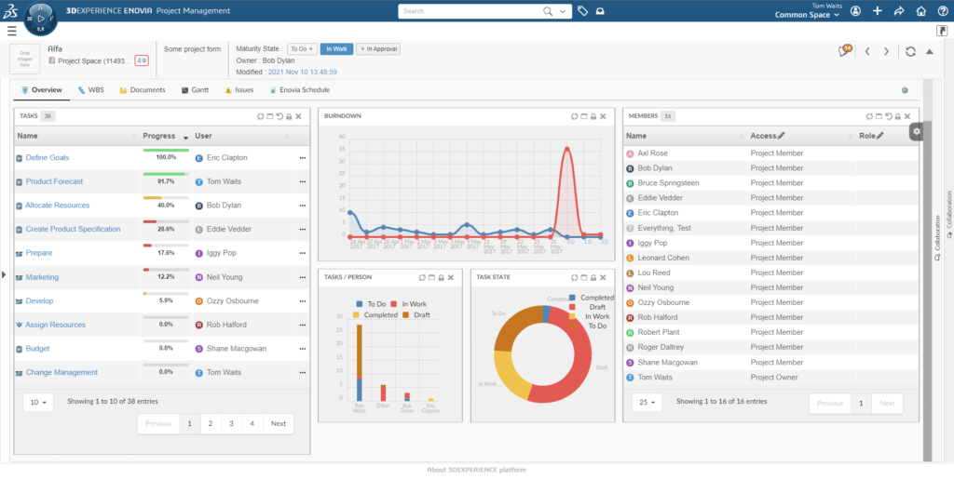Close the Task State panel
954x479 pixels.
coord(603,277)
